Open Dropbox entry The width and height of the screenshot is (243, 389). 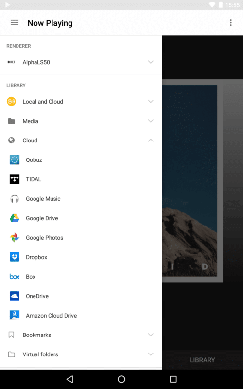[81, 257]
